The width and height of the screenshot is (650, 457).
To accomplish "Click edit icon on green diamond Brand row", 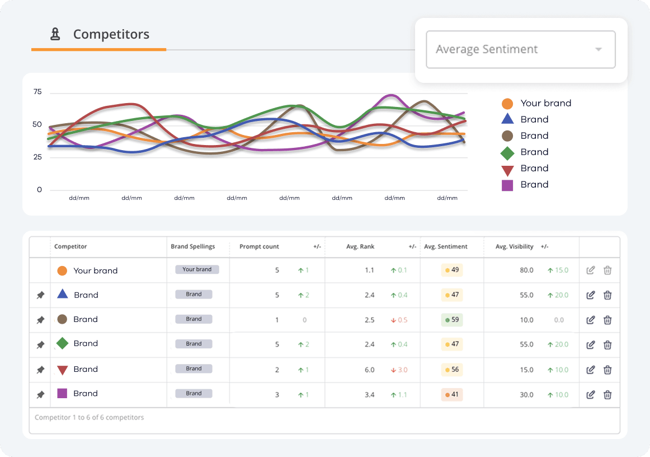I will point(590,344).
